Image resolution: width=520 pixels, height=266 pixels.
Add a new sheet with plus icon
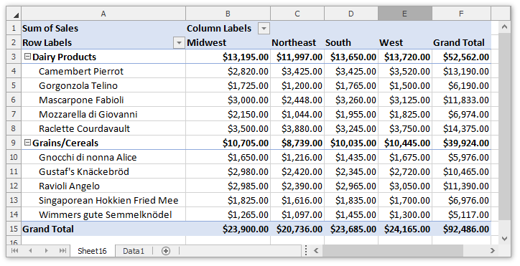coord(166,251)
